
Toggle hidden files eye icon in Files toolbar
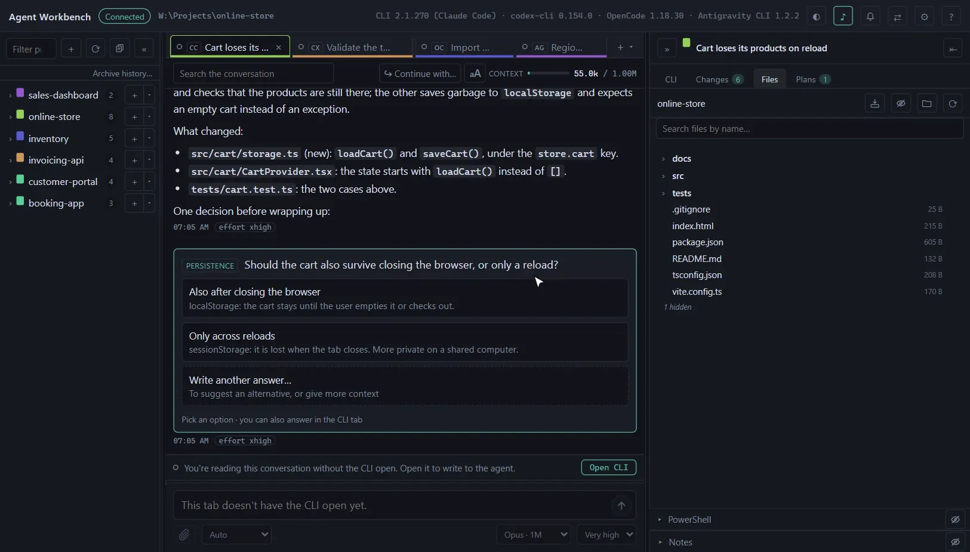(x=901, y=103)
